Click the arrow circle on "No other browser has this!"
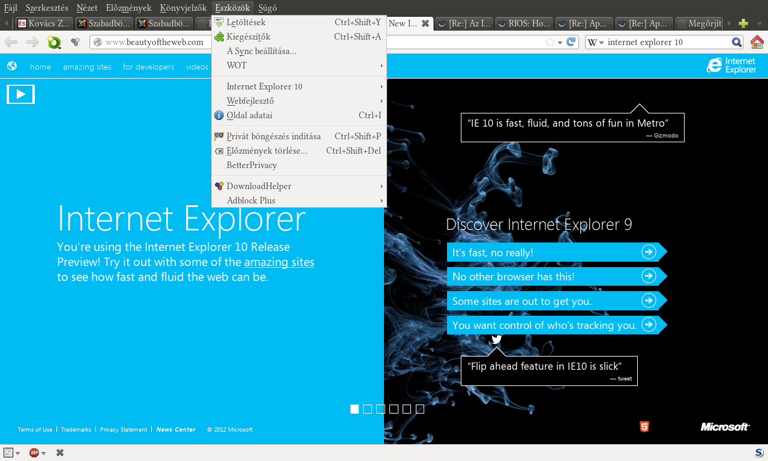 649,276
